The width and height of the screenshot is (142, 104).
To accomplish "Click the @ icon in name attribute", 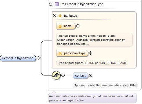I will pos(60,26).
